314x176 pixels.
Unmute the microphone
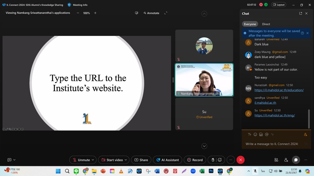click(x=81, y=160)
